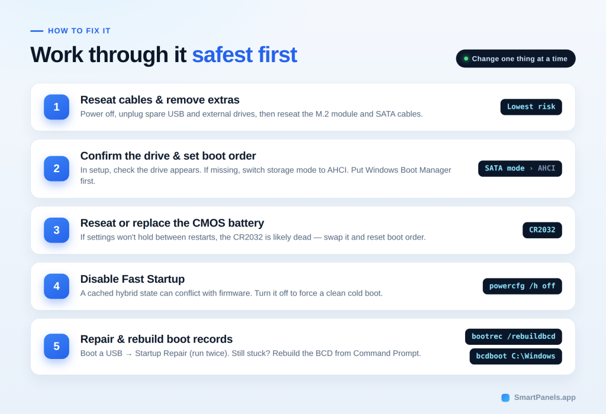Click the SmartPanels.app blue logo square

[505, 398]
